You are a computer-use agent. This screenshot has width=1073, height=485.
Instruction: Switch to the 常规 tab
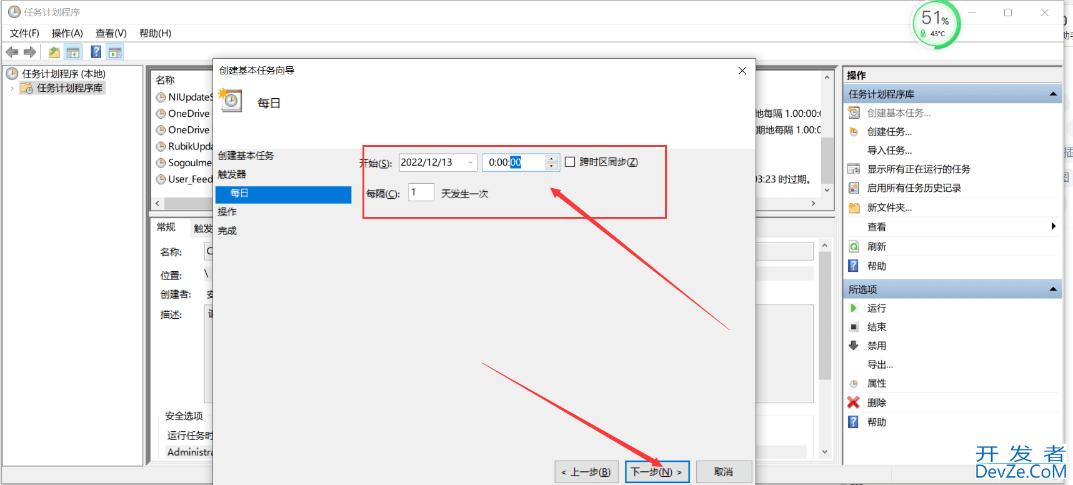coord(166,227)
